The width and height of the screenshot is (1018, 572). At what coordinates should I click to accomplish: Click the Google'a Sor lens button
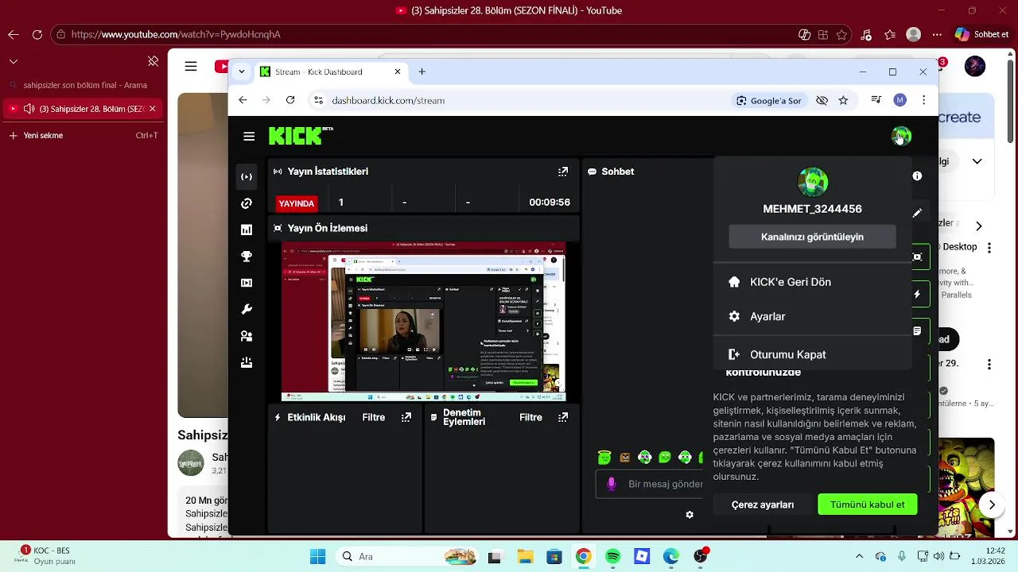coord(768,101)
